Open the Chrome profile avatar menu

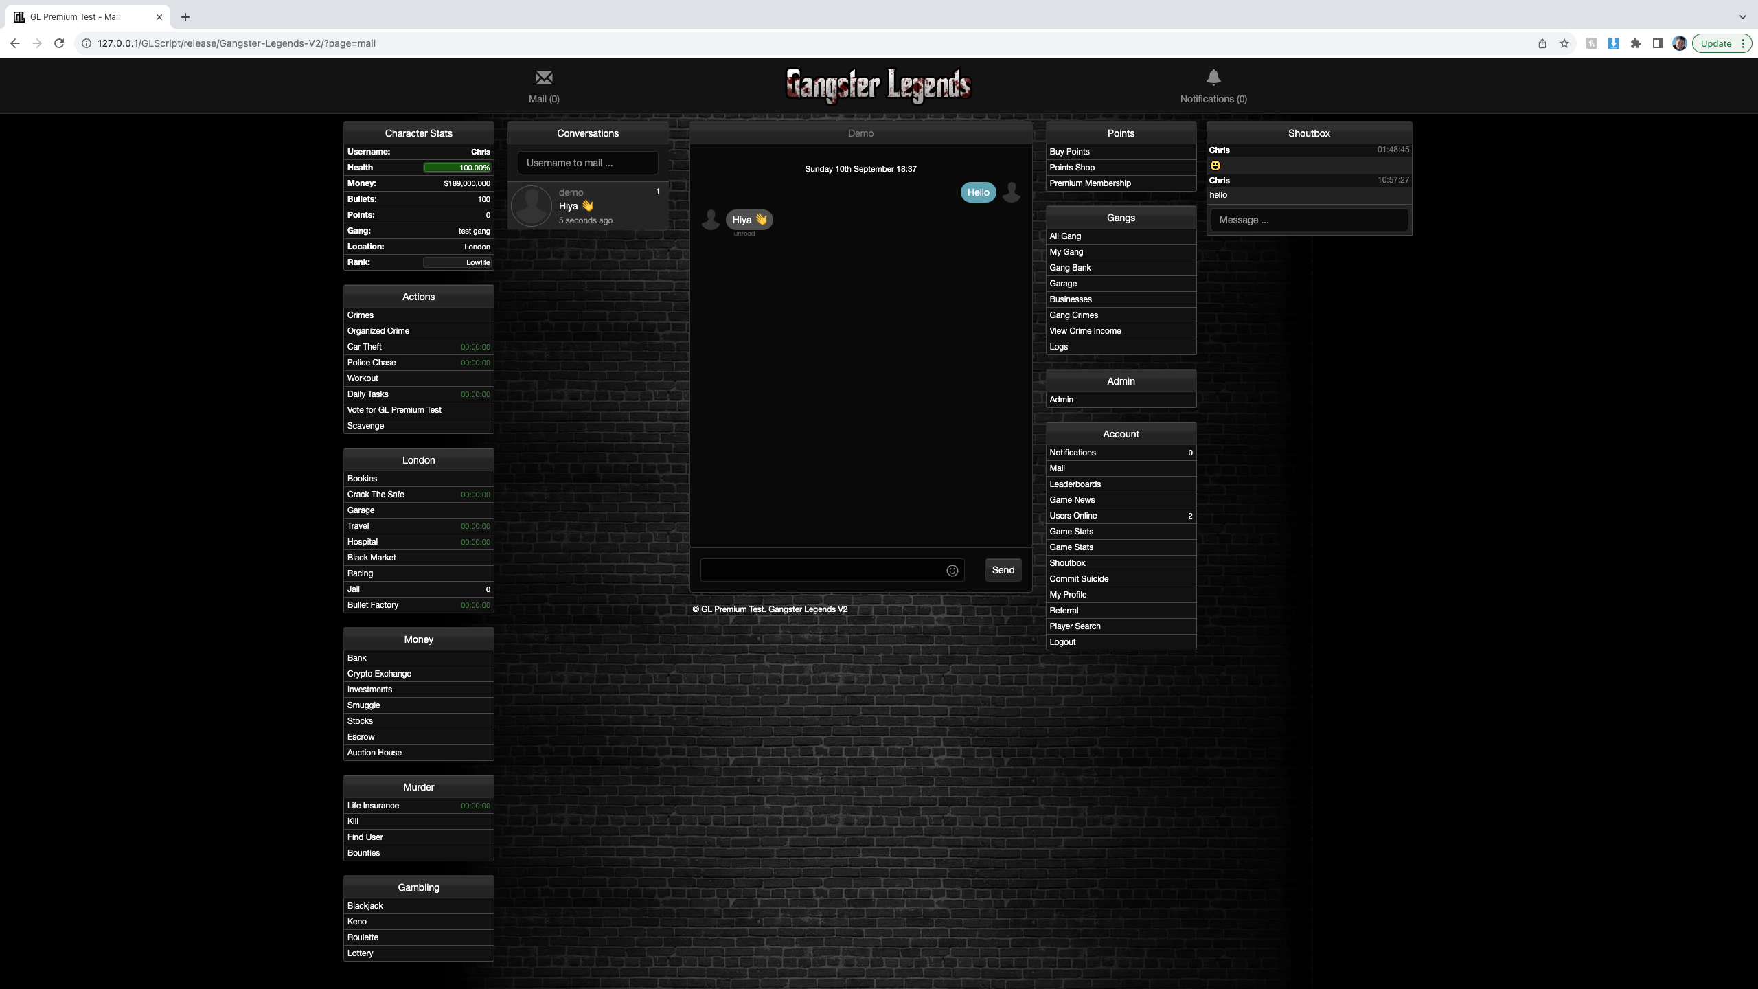click(x=1679, y=43)
